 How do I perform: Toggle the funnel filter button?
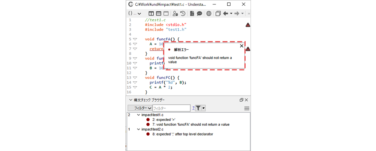coord(198,108)
